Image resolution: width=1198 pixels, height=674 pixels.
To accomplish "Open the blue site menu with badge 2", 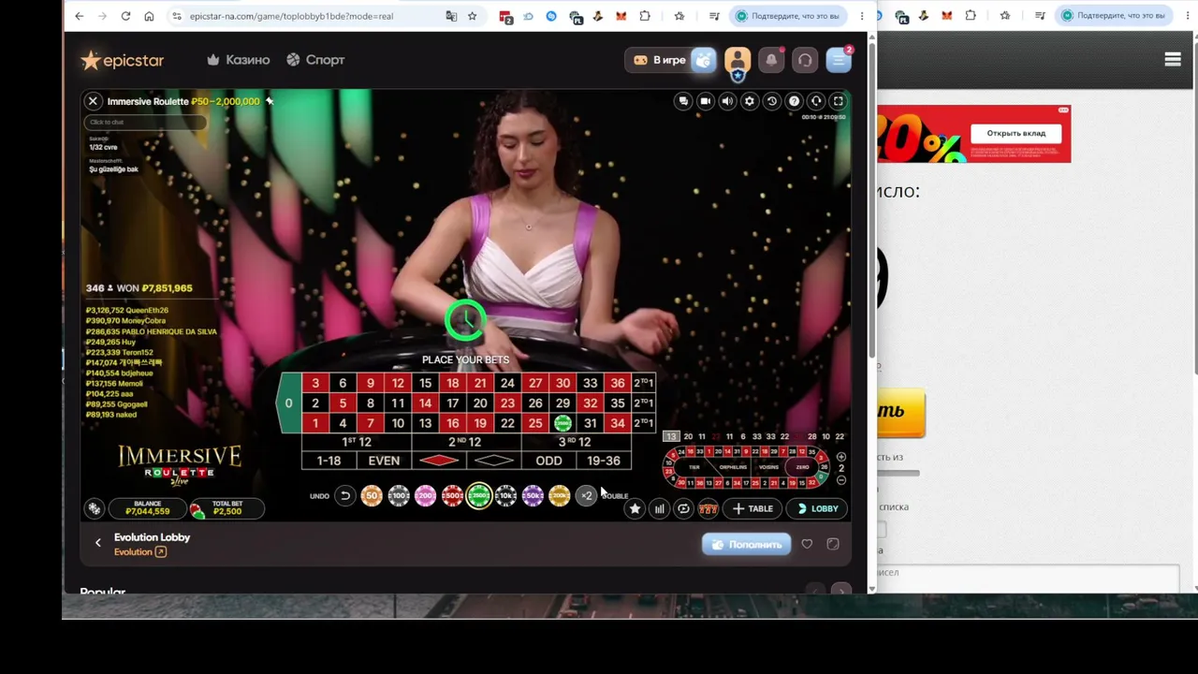I will 839,60.
